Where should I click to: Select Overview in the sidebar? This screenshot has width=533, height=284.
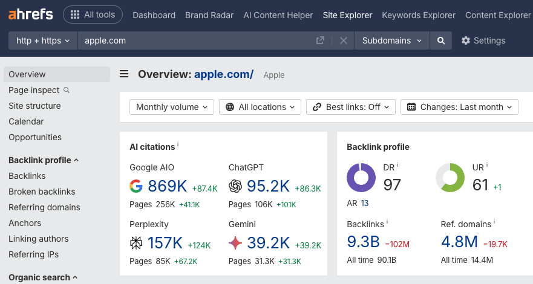pos(57,74)
